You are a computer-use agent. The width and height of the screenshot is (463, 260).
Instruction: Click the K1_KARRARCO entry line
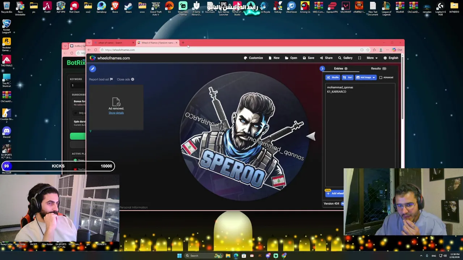(x=336, y=92)
